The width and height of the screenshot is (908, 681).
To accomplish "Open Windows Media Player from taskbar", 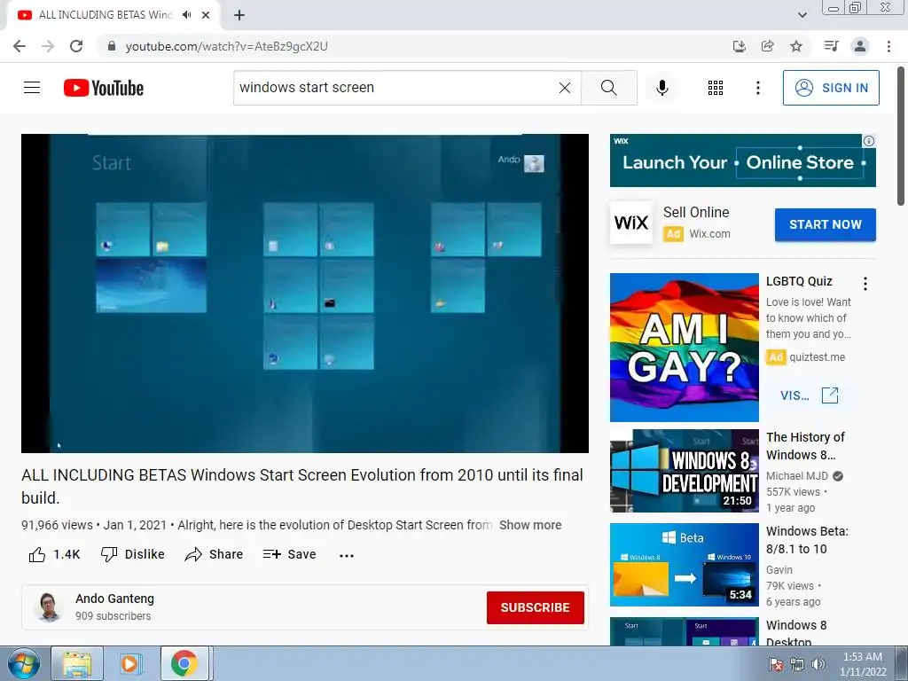I will [130, 663].
